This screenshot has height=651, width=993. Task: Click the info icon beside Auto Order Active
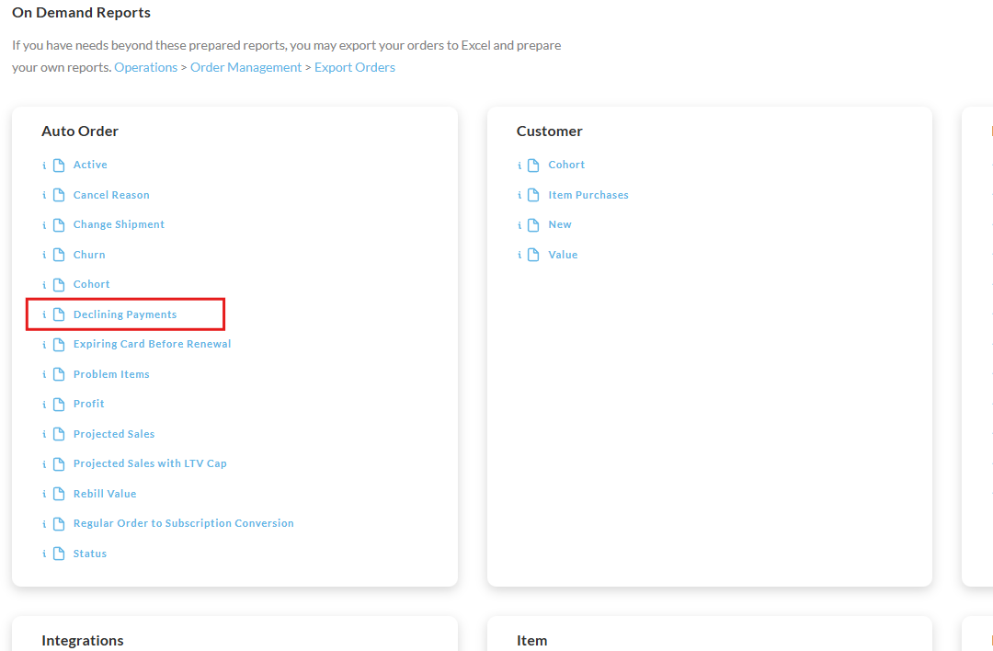click(x=44, y=166)
